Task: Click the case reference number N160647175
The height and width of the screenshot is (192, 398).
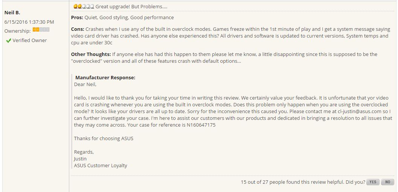Action: point(201,125)
